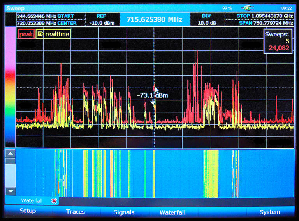Close the Waterfall tab with red X
The image size is (299, 221).
54,200
